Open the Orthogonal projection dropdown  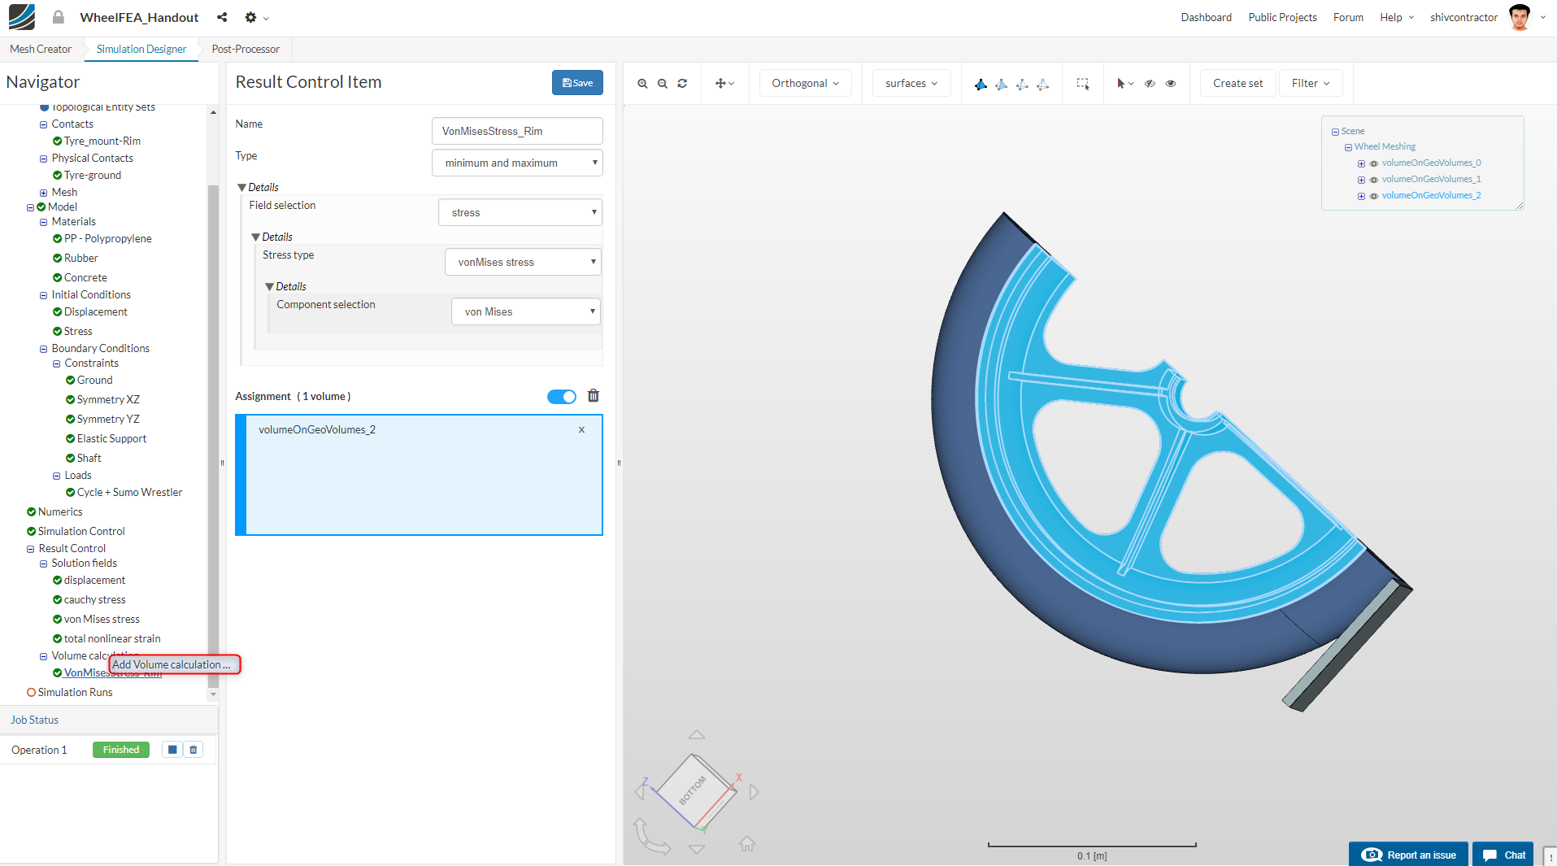click(805, 83)
